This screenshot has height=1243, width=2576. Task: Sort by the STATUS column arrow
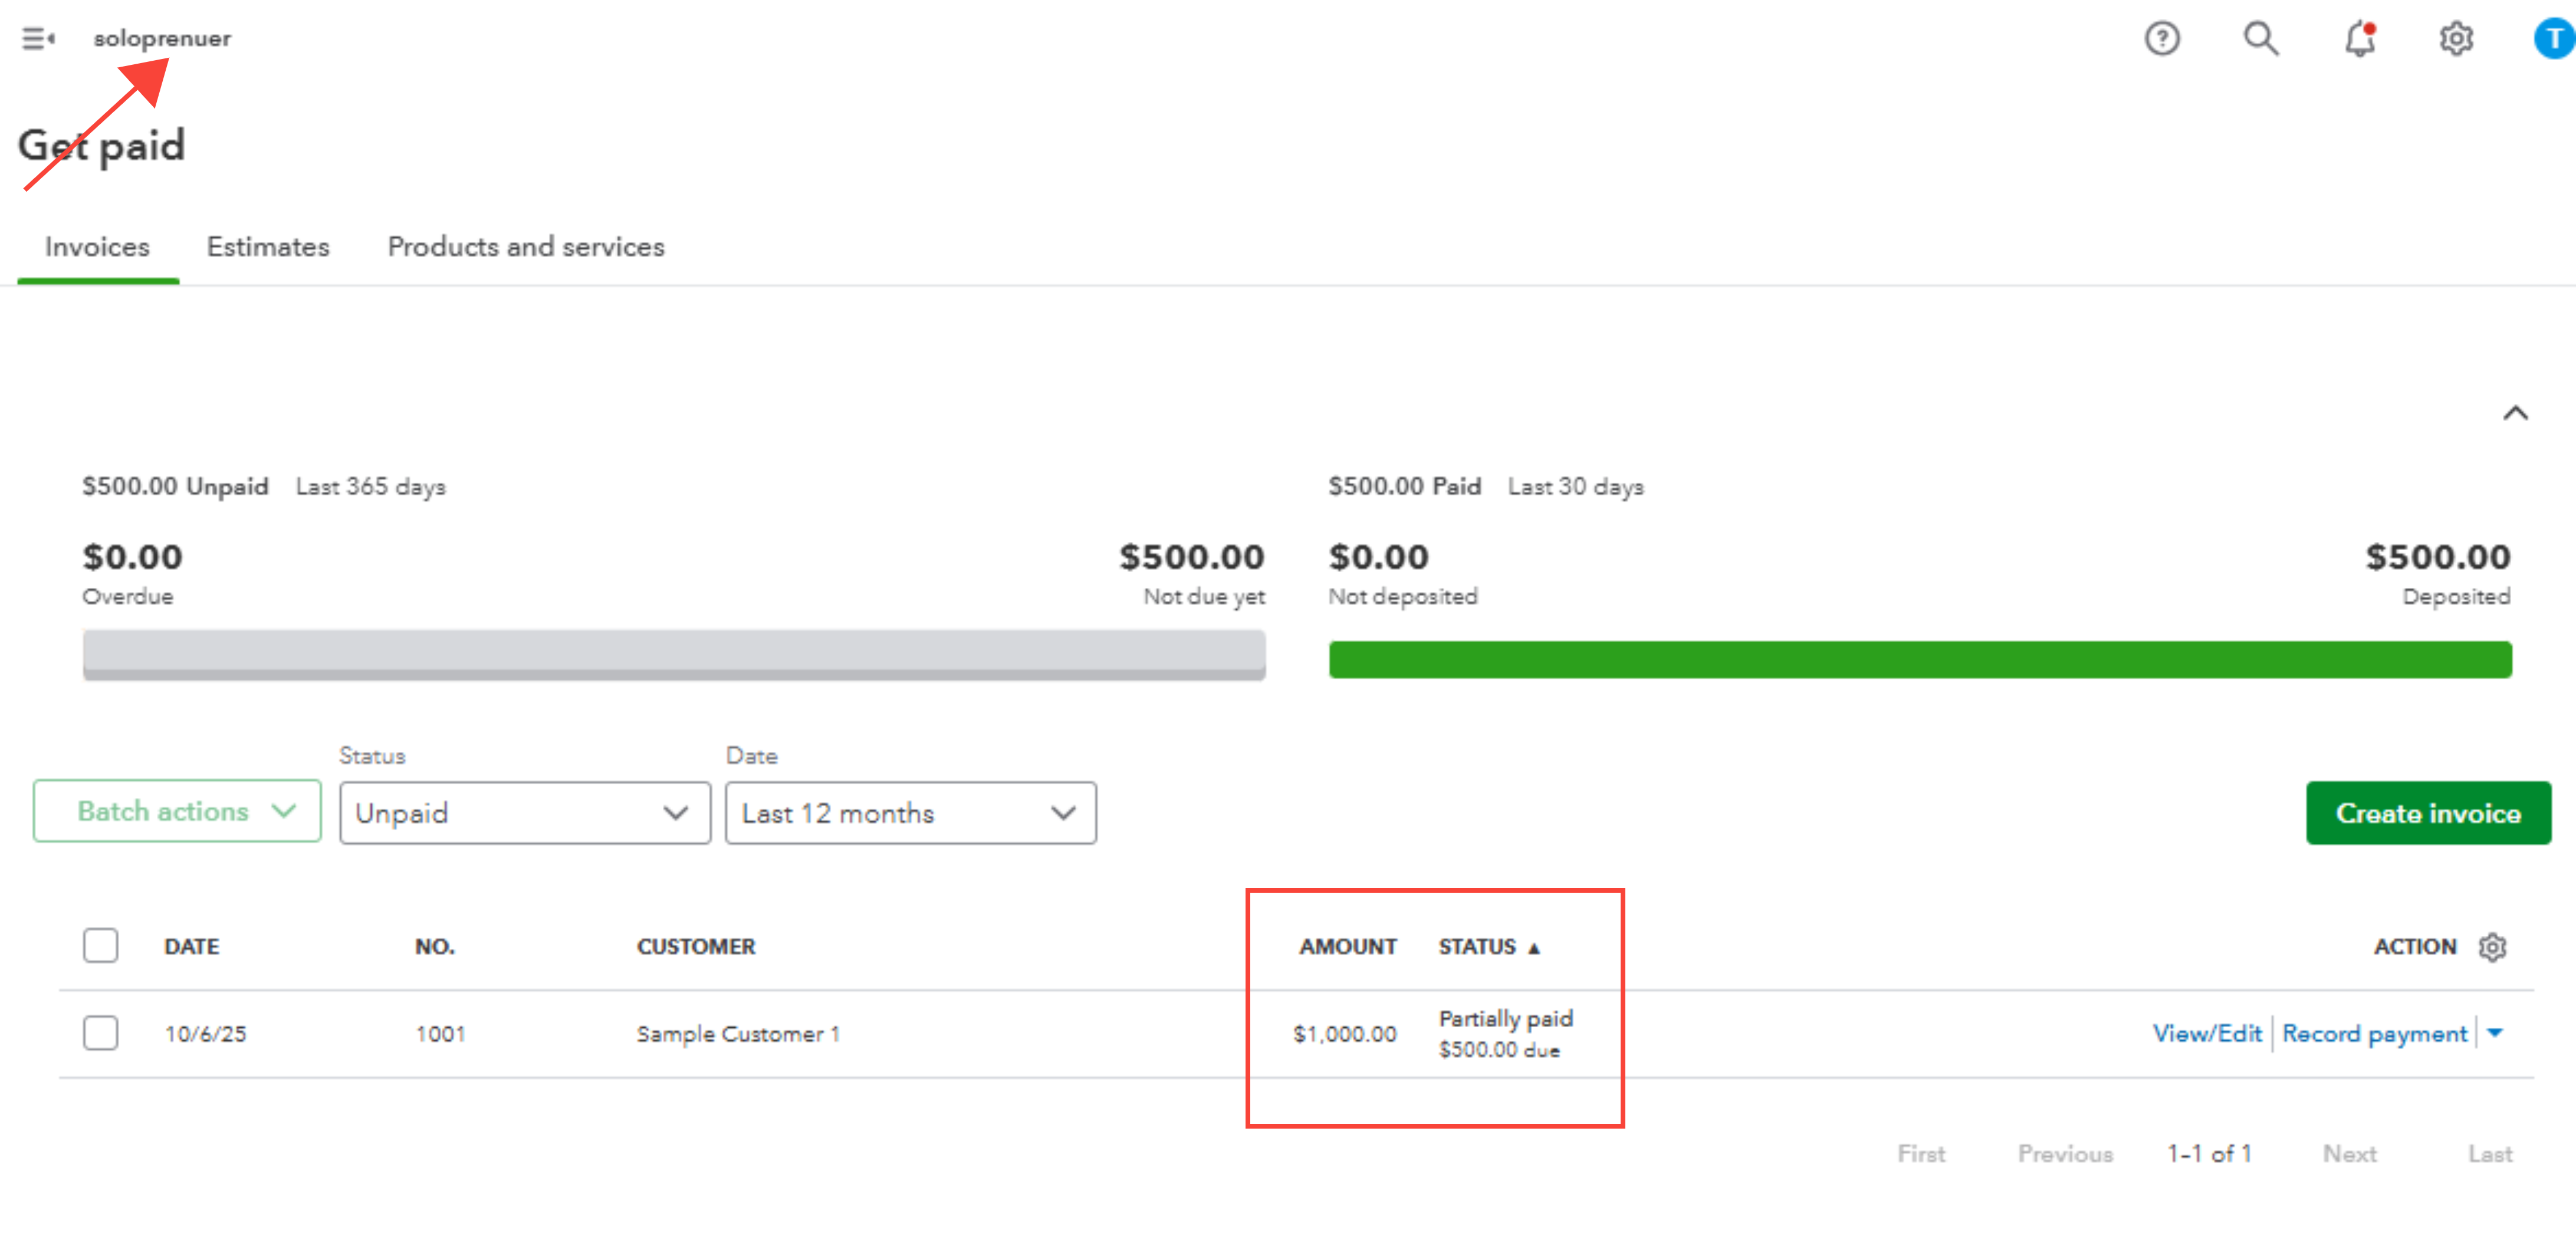point(1533,948)
